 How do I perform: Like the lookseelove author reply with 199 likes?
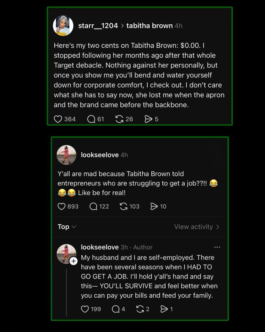click(85, 309)
